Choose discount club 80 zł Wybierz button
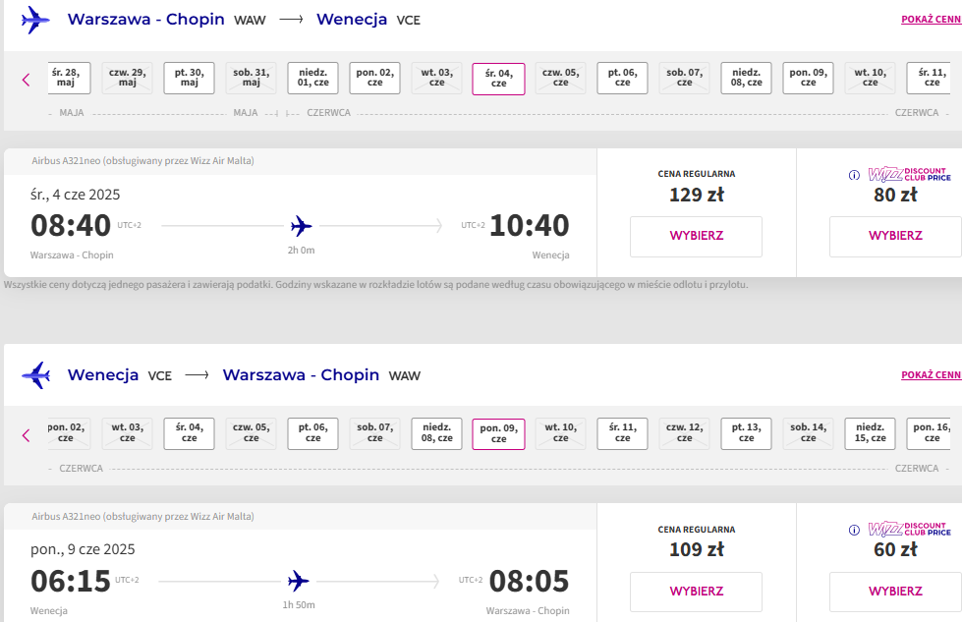Image resolution: width=962 pixels, height=622 pixels. (x=896, y=236)
